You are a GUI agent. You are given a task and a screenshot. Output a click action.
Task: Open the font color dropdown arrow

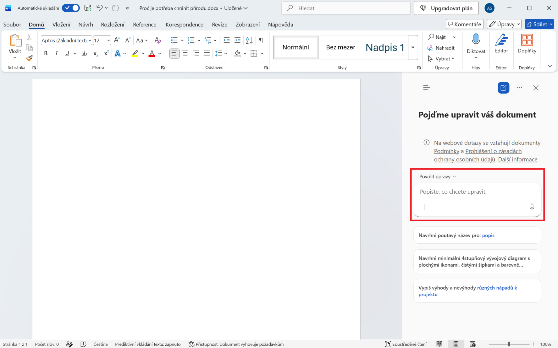[160, 54]
